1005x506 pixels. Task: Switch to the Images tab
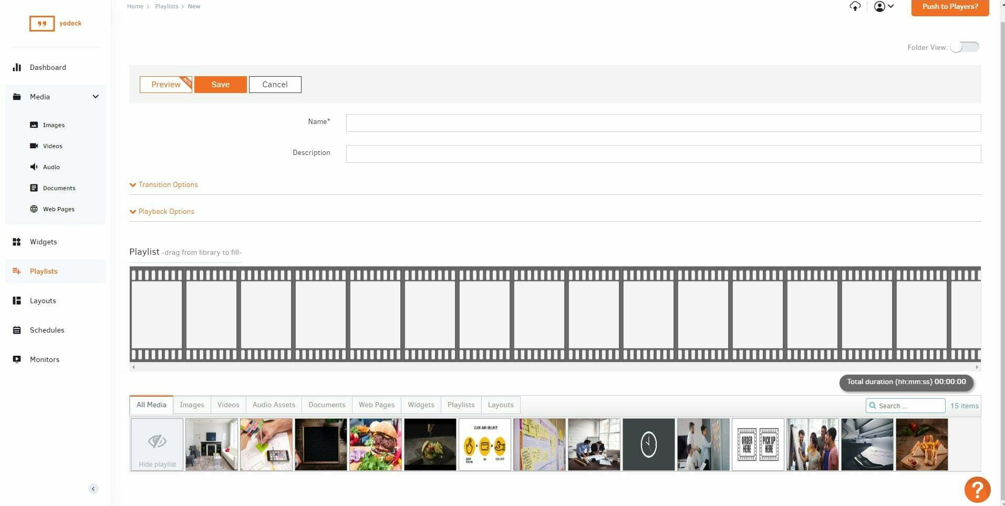click(192, 405)
